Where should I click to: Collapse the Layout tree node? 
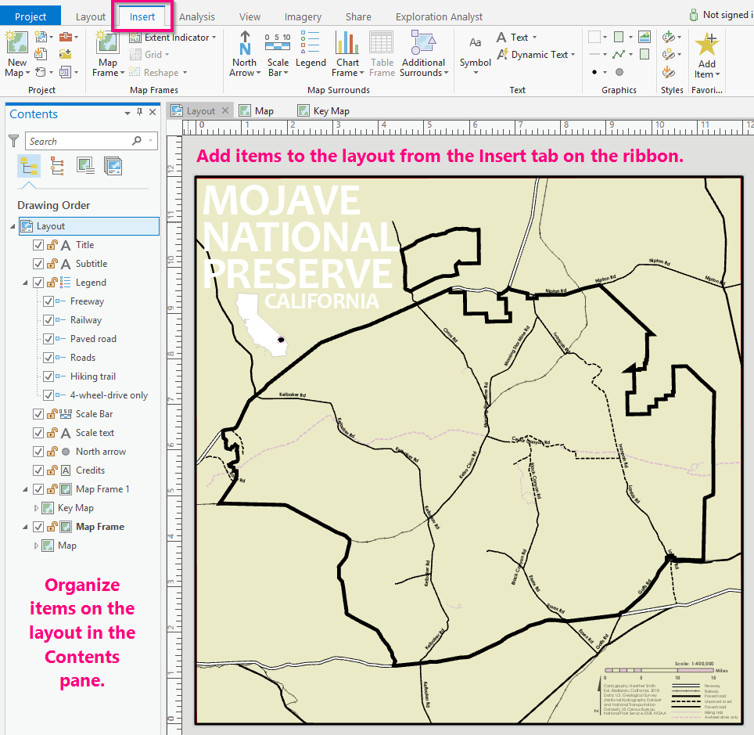pyautogui.click(x=13, y=226)
